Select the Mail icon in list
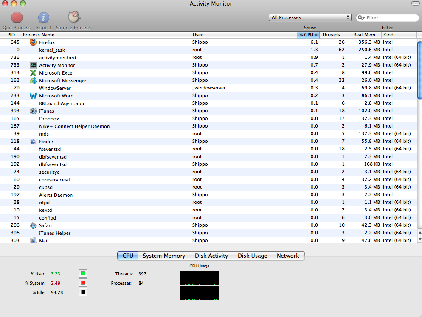 [33, 240]
